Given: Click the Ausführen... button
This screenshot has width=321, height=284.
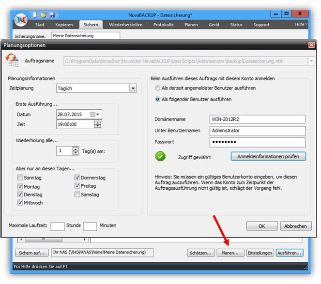Looking at the screenshot, I should point(290,253).
